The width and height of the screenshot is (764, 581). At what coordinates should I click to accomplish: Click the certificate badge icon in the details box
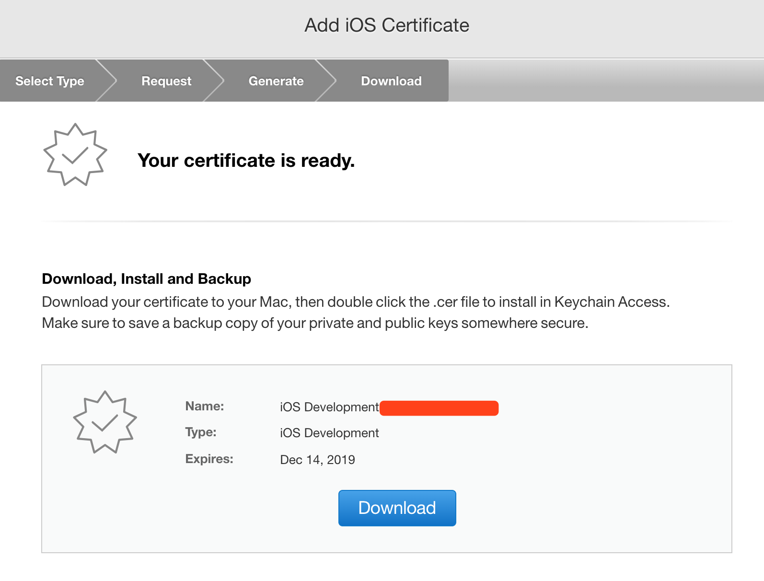(x=105, y=422)
